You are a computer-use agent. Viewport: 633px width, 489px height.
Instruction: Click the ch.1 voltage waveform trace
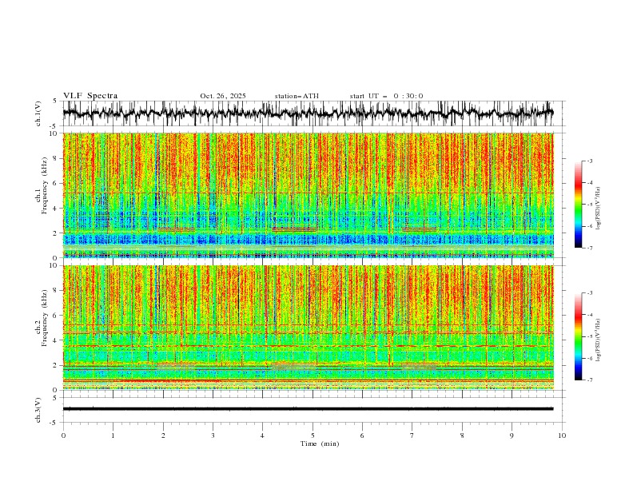coord(308,113)
